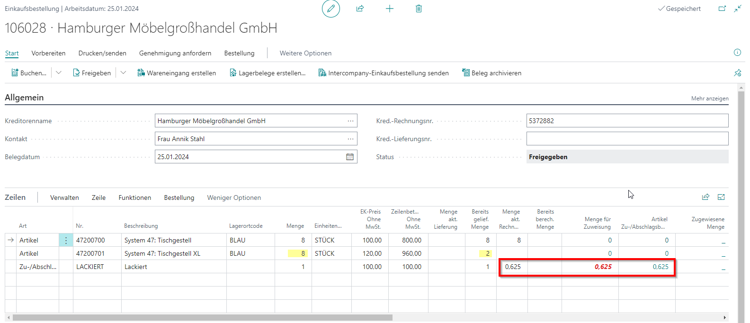Click Buchen... posting action
The image size is (750, 323).
[29, 73]
